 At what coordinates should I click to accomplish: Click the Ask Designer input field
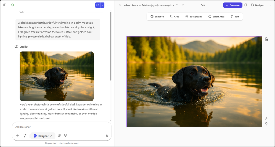59,127
